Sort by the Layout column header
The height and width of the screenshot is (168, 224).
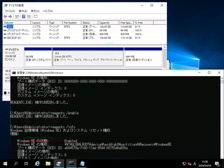tap(39, 23)
